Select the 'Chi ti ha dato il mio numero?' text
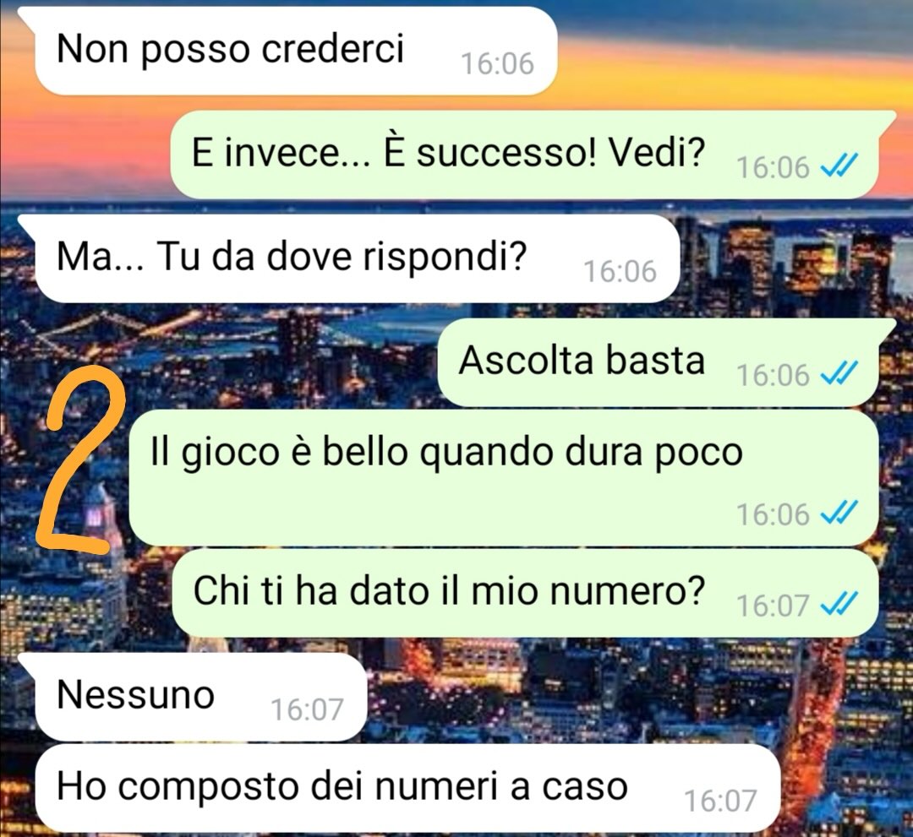 [449, 590]
